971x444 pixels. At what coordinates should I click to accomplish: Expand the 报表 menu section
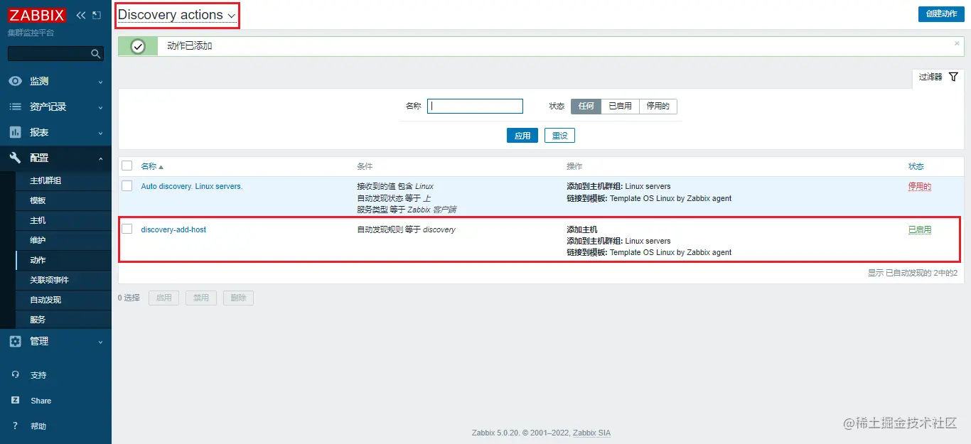click(55, 132)
